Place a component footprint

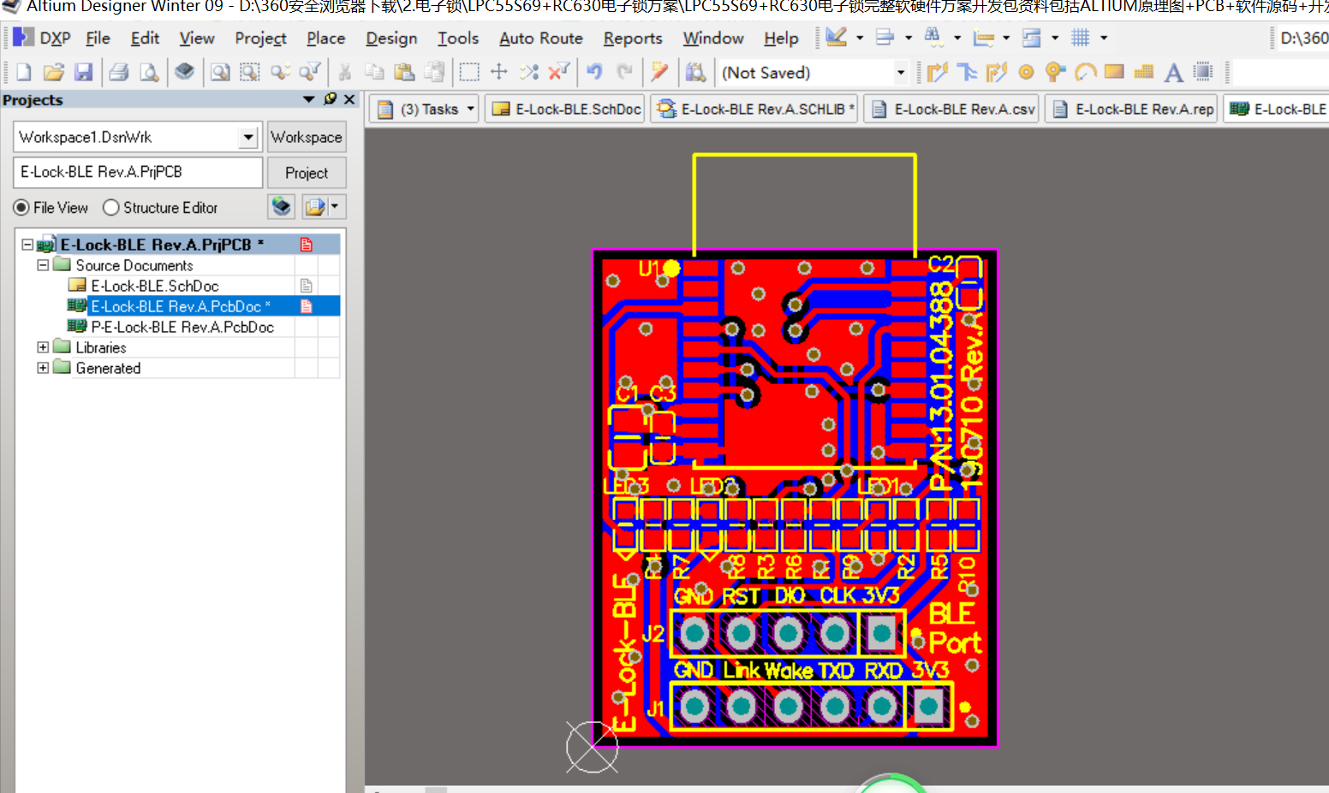(1203, 73)
